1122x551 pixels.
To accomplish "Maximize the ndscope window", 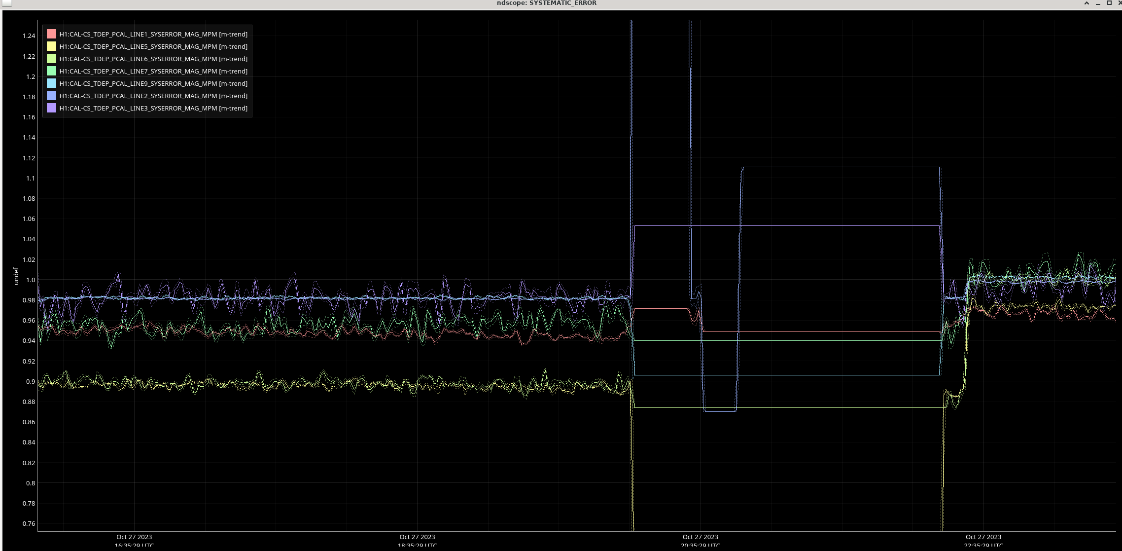I will tap(1109, 3).
